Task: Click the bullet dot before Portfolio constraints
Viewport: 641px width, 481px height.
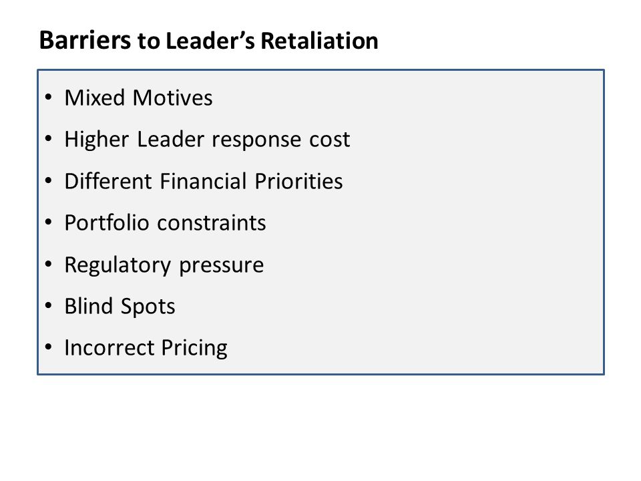Action: coord(49,222)
